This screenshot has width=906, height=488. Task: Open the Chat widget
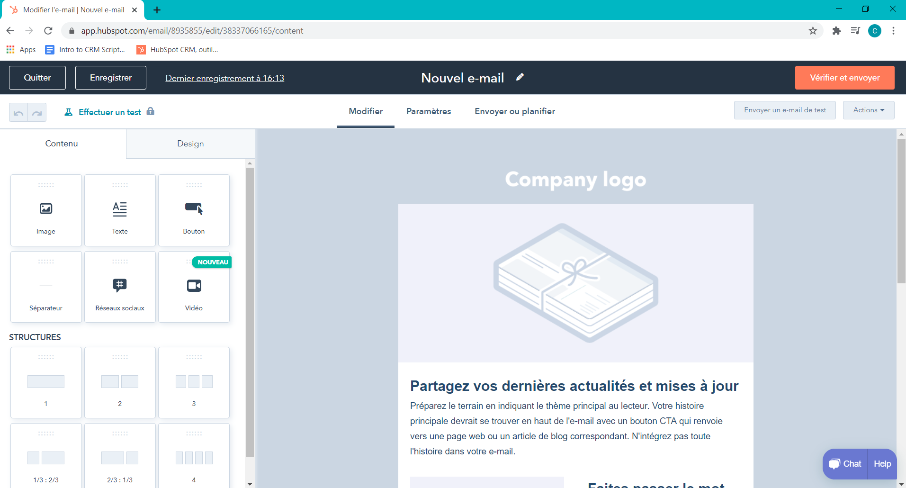pos(845,464)
